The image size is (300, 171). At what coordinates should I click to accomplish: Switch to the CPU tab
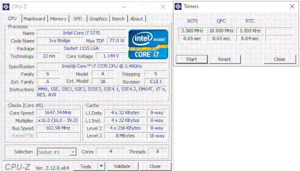(12, 19)
